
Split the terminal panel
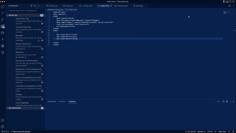click(223, 102)
